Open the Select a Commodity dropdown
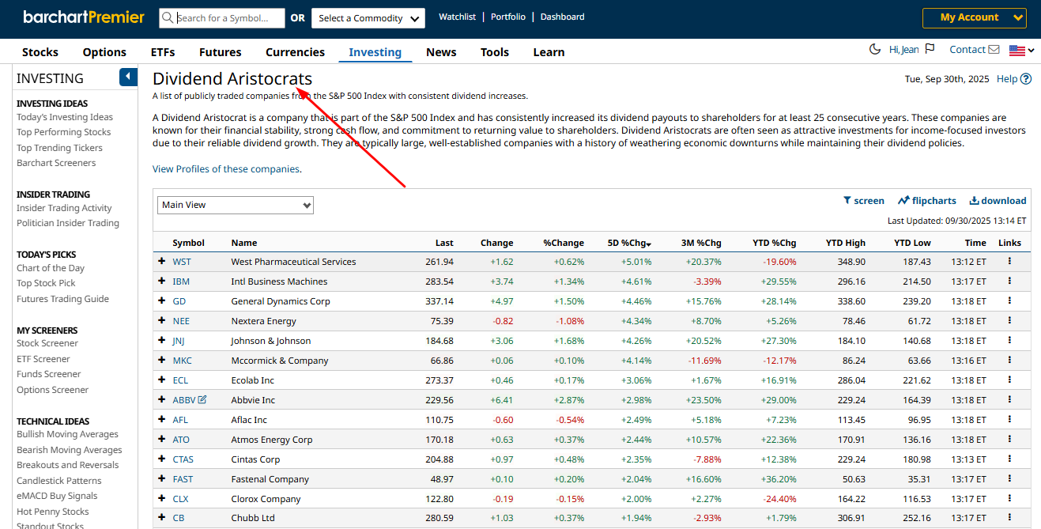The height and width of the screenshot is (529, 1041). click(368, 17)
